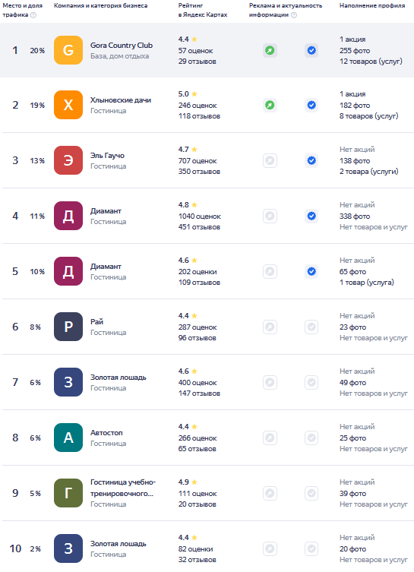Click the blue verified badge in Диамант 11% row

coord(311,216)
